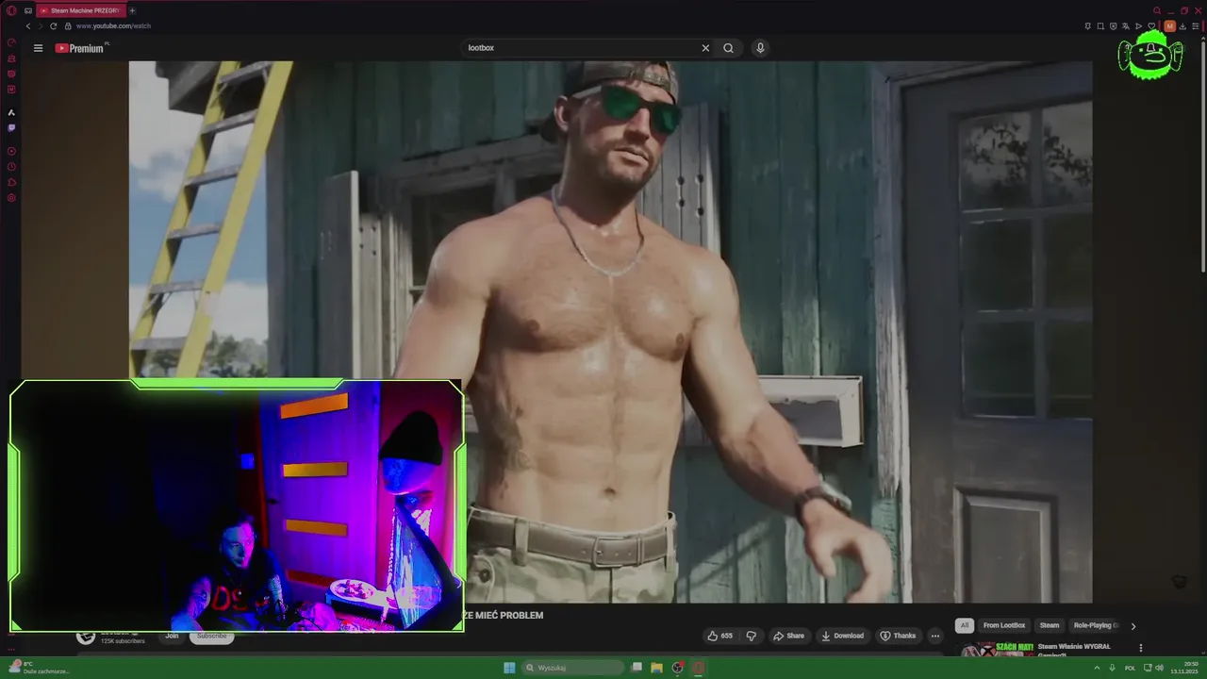1207x679 pixels.
Task: Switch to 'Steam Machine PRZEGRY' browser tab
Action: click(x=83, y=10)
